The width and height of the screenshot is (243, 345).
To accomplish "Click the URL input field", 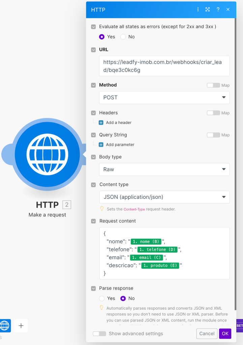I will [164, 66].
